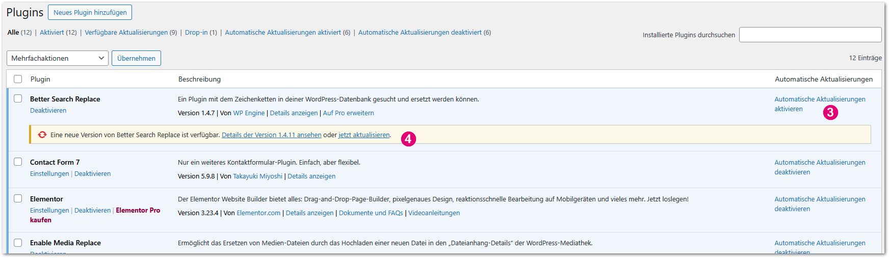889x258 pixels.
Task: Click the 12 Einträge count text
Action: point(865,58)
